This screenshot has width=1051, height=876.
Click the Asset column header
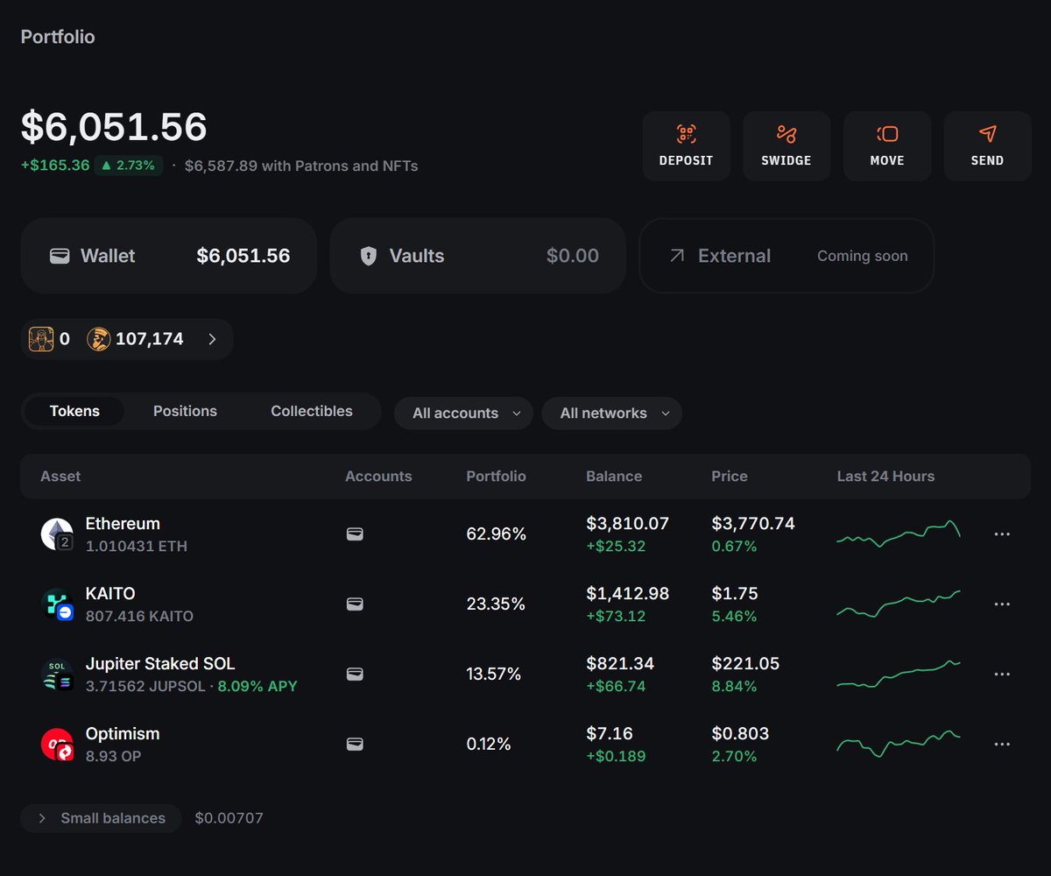click(60, 477)
